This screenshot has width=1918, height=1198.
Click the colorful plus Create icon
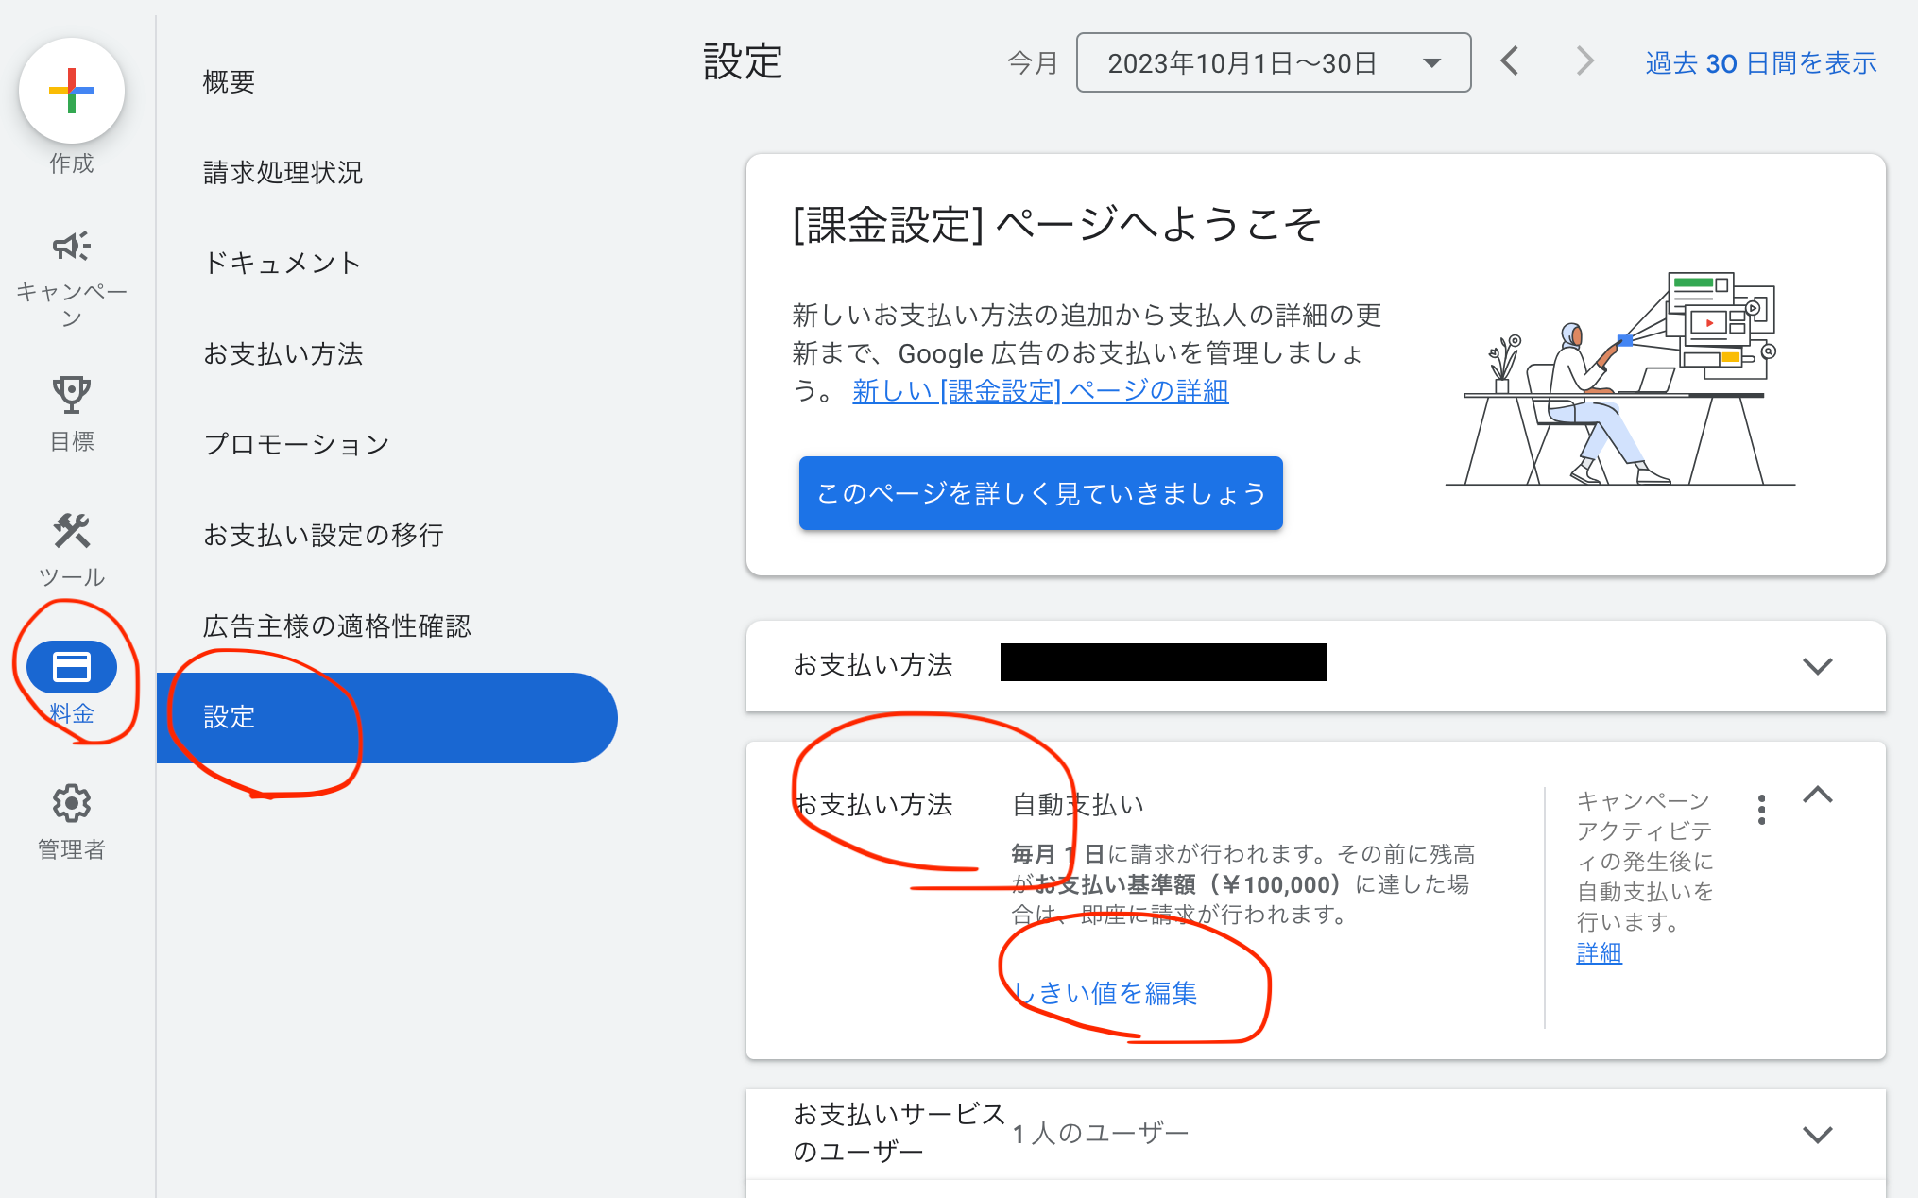tap(72, 92)
